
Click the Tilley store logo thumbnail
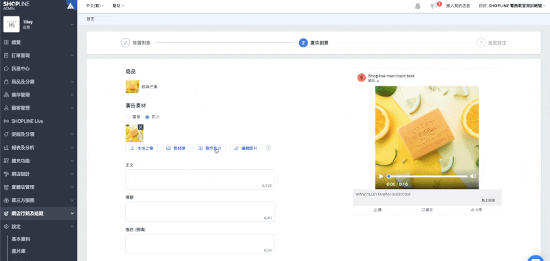(x=11, y=24)
